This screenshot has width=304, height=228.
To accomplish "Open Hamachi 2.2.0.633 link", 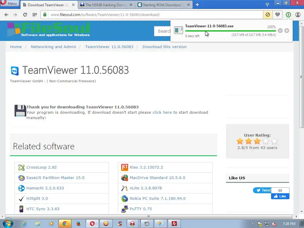I will point(45,188).
